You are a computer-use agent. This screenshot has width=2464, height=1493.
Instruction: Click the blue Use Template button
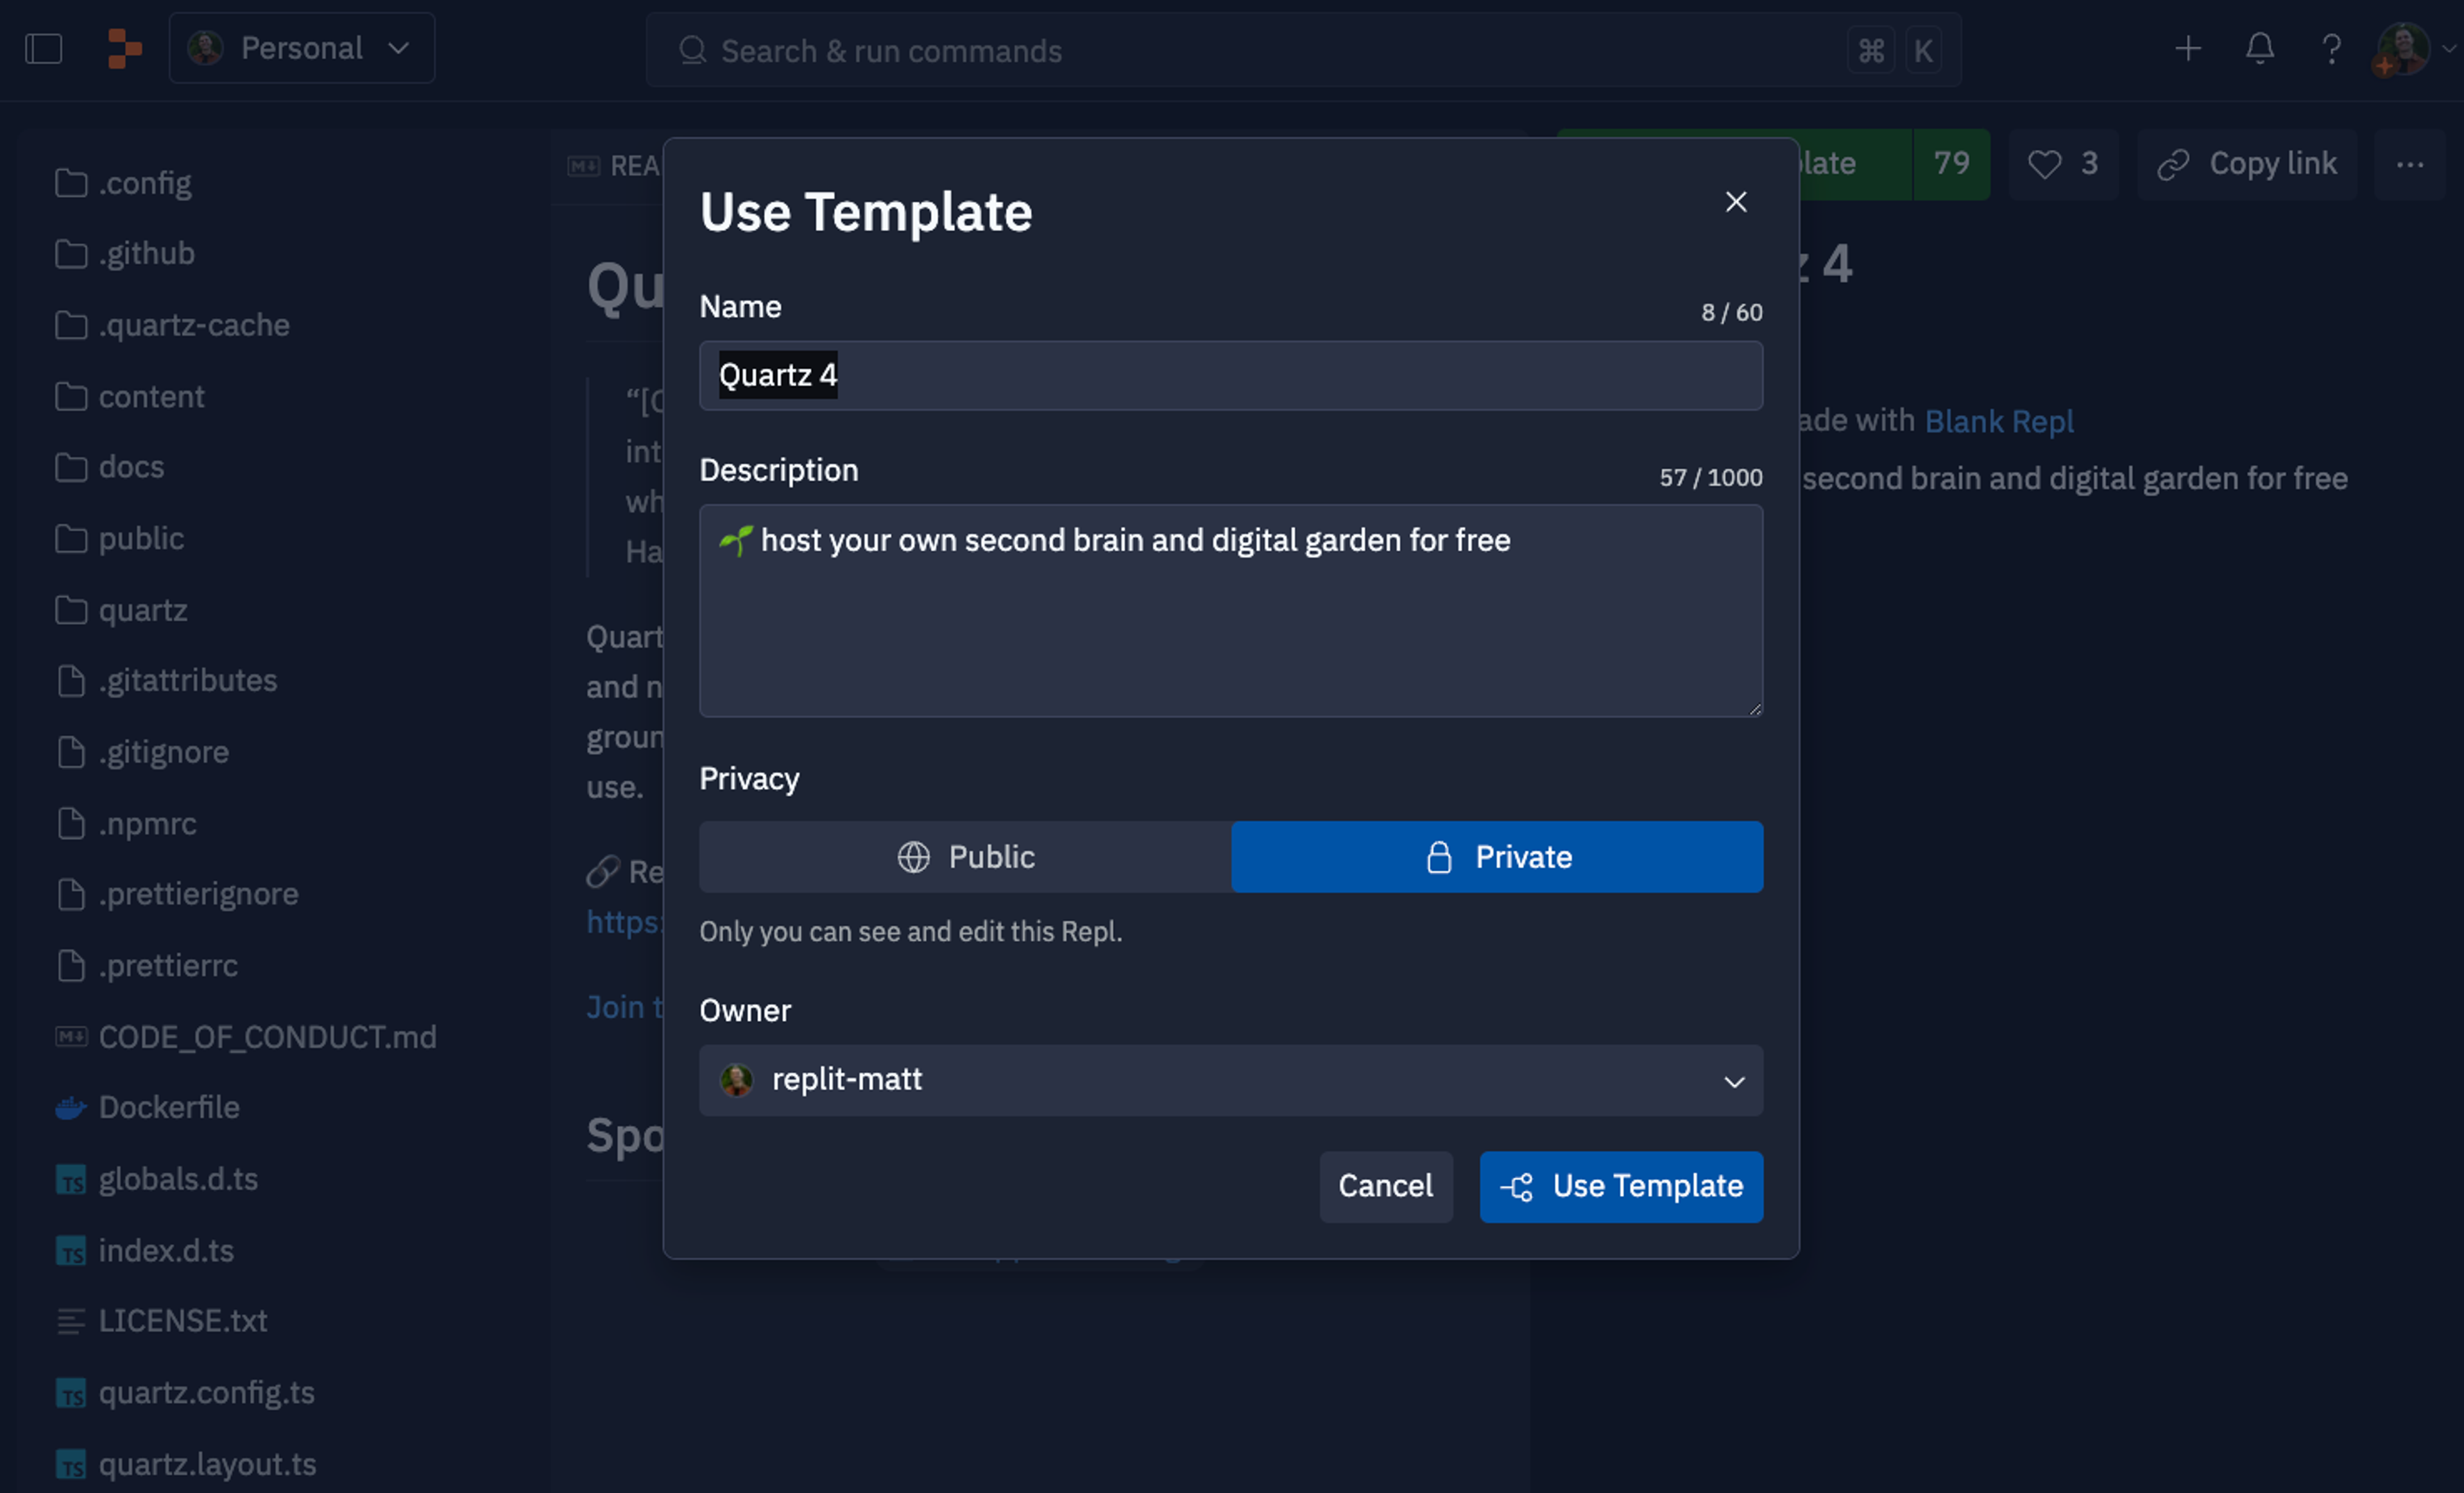[x=1621, y=1186]
